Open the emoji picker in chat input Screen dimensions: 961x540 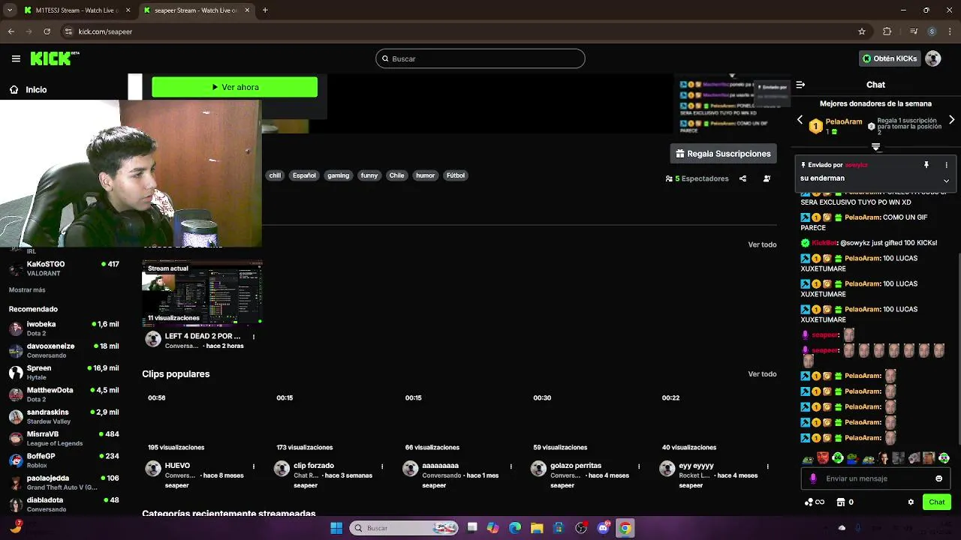pyautogui.click(x=938, y=478)
